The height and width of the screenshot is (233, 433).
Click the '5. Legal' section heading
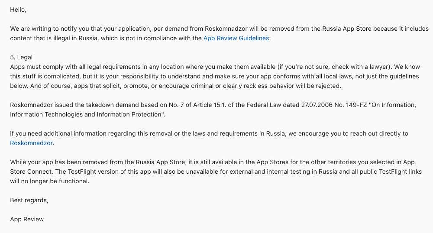21,57
